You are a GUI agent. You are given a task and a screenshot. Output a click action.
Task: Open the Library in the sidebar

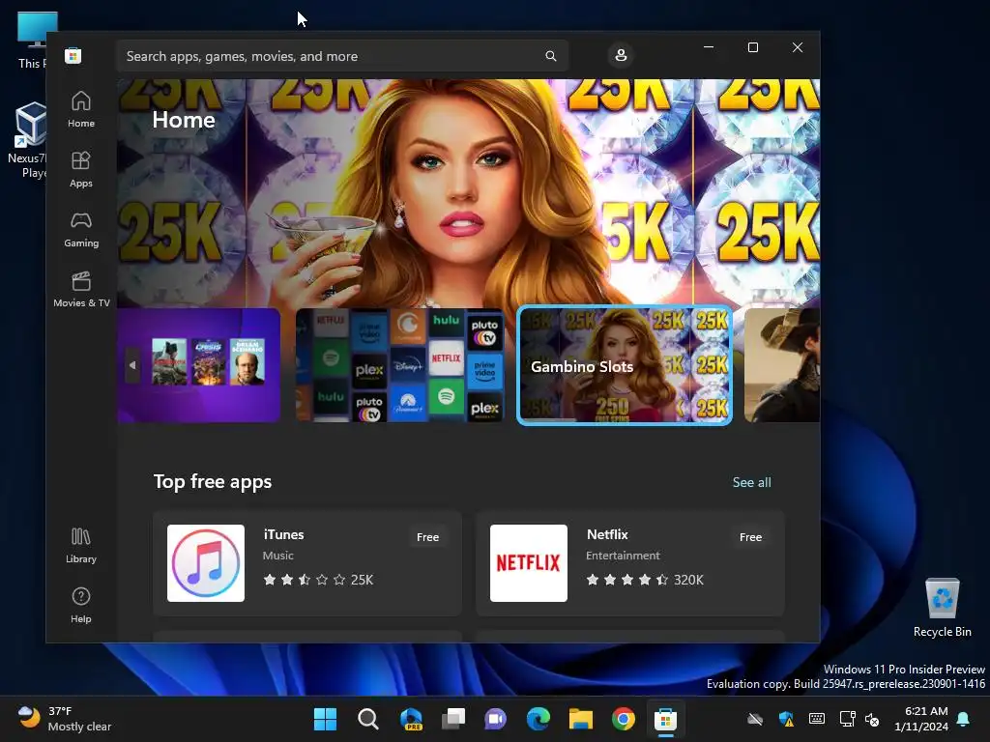81,546
